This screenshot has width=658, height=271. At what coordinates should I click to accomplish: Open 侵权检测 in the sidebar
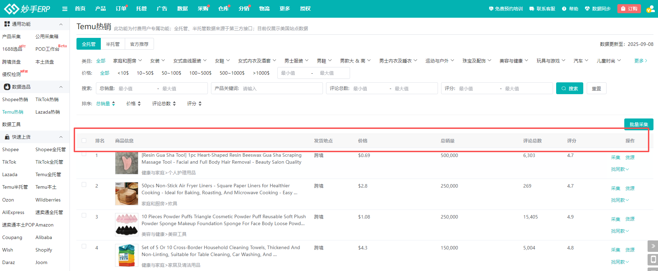point(11,74)
